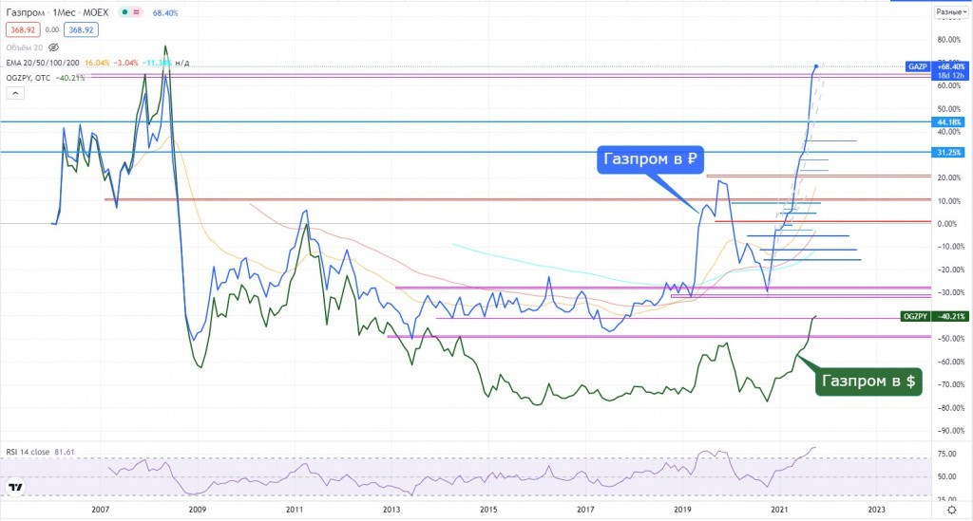Select the 'Газпром в ₽' blue callout

pos(649,159)
